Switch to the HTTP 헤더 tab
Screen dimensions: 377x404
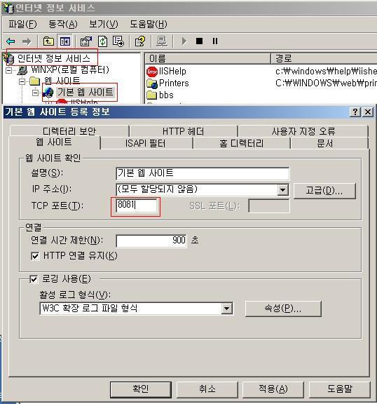click(x=183, y=131)
